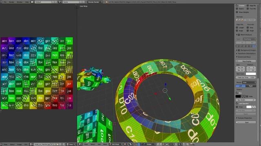Open the viewport shading dropdown
The image size is (261, 146).
[126, 144]
